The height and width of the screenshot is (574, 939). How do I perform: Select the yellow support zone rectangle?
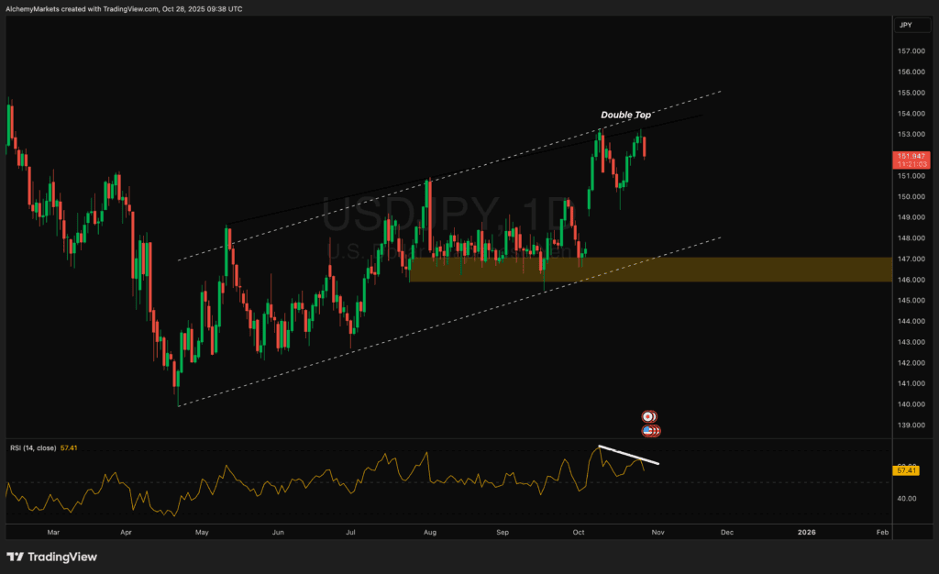[650, 270]
